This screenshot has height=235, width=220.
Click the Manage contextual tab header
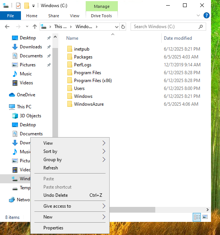(102, 6)
